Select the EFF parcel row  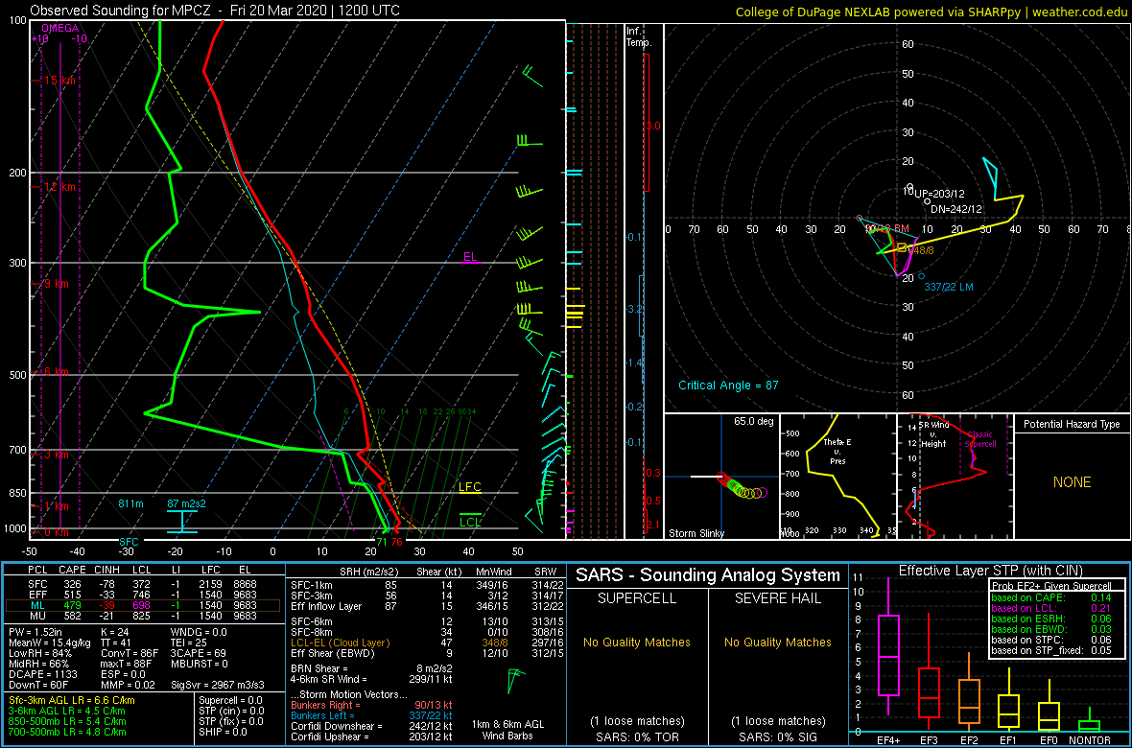[x=142, y=595]
